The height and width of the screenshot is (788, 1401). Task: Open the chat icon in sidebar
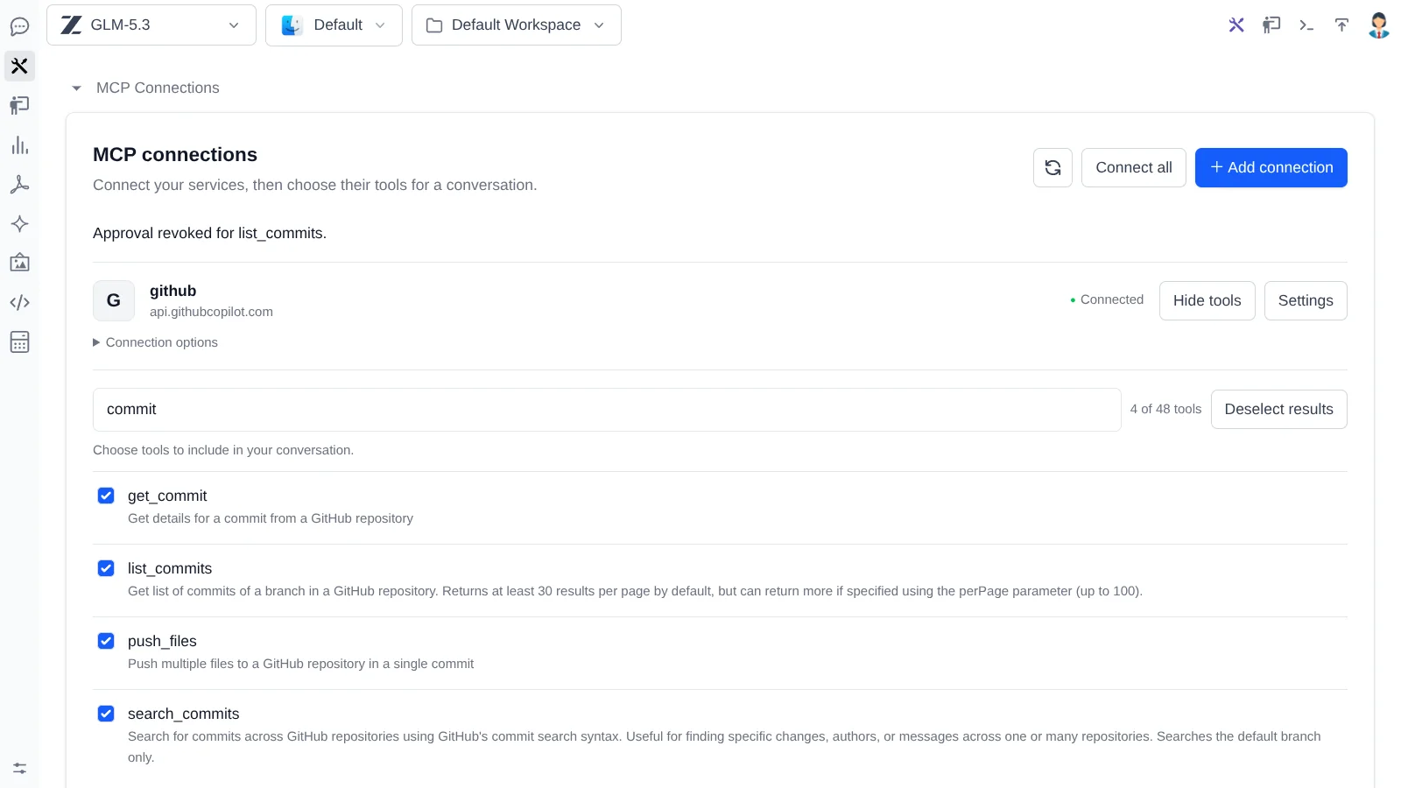click(19, 26)
